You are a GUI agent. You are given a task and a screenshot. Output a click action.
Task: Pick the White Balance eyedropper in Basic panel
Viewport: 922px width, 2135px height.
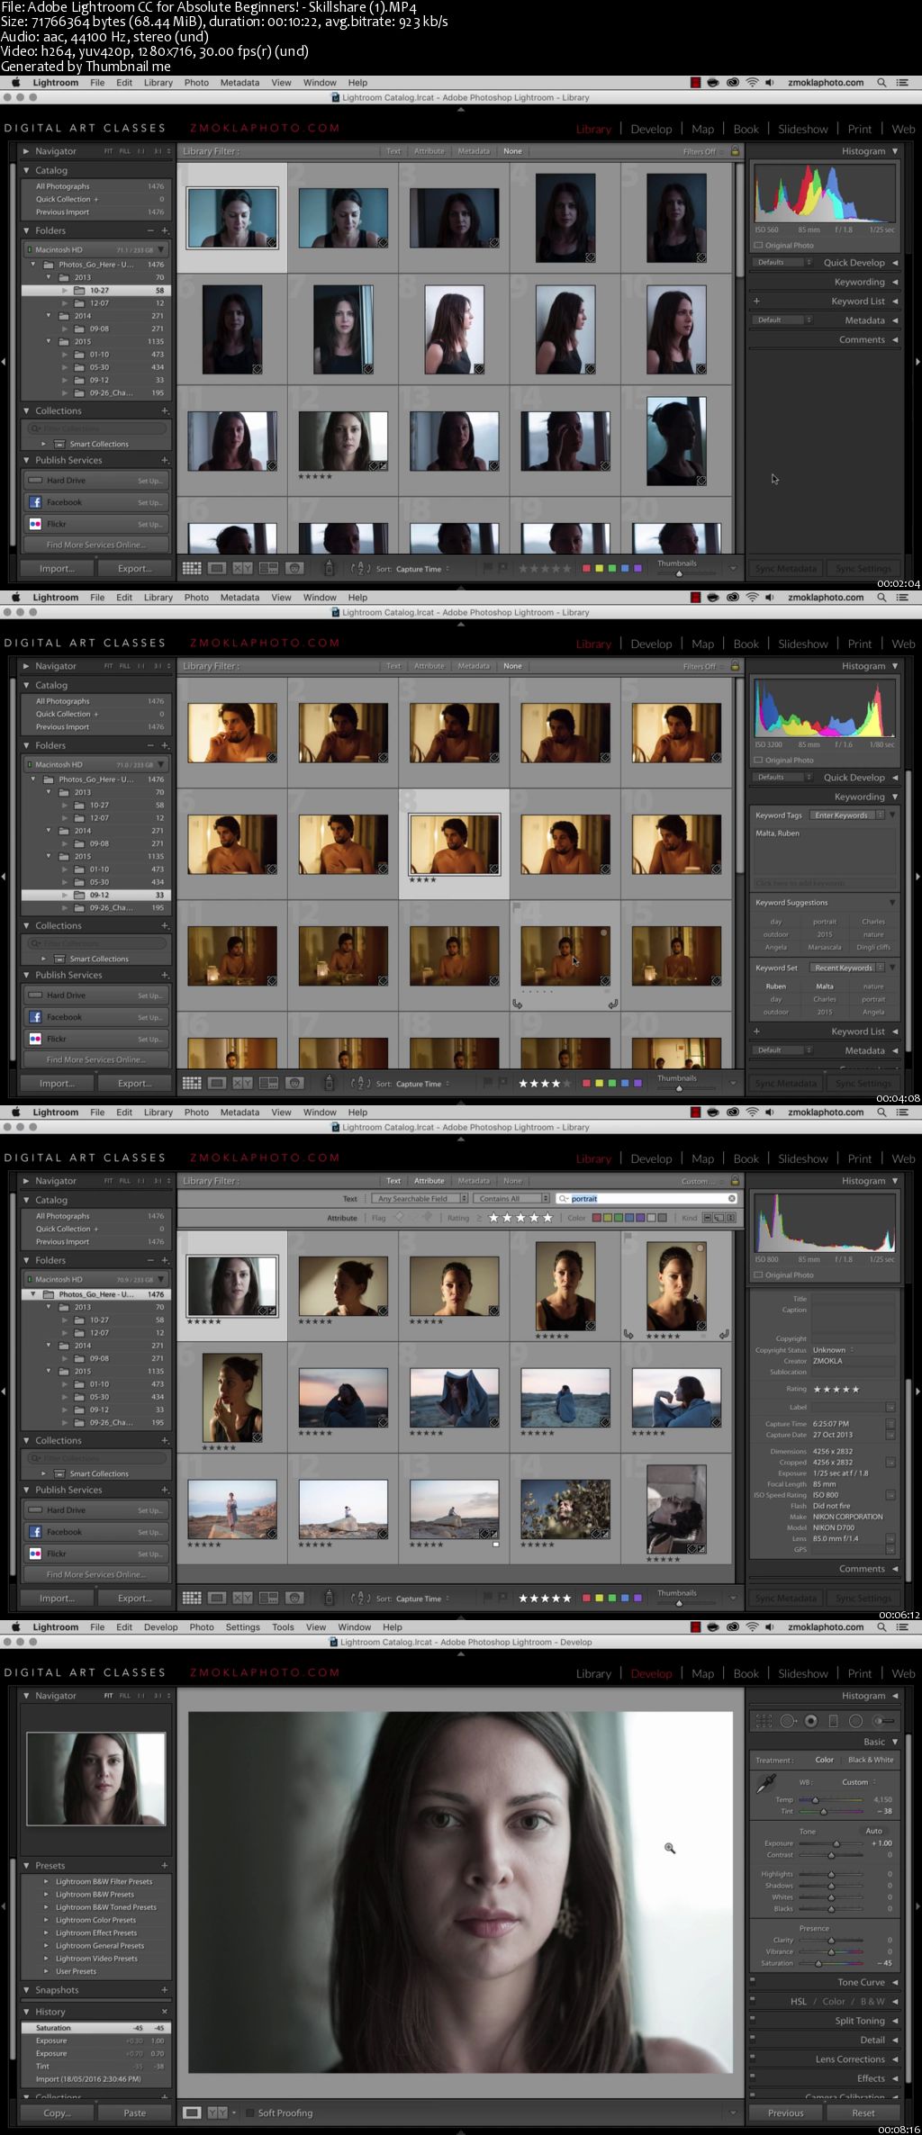766,1783
